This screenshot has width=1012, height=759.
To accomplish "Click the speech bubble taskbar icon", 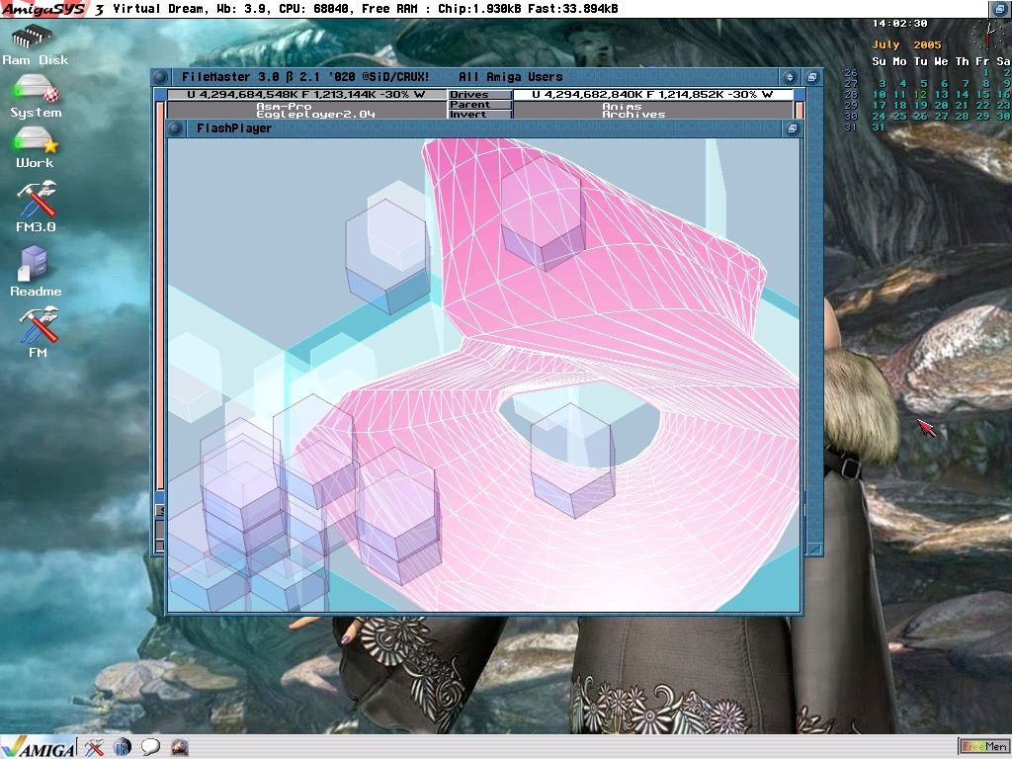I will pos(150,747).
